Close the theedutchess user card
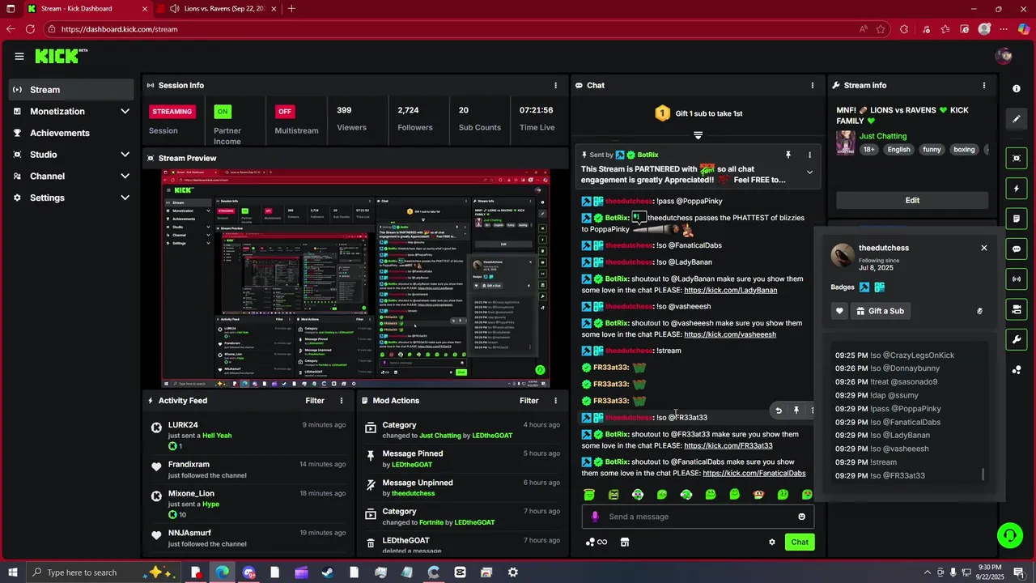 [x=984, y=248]
